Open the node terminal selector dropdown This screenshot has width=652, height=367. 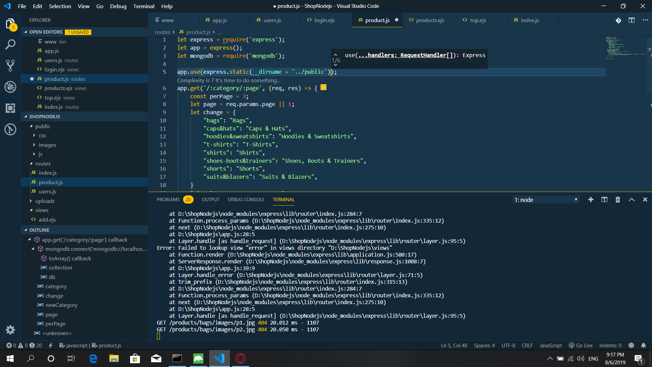pos(546,200)
